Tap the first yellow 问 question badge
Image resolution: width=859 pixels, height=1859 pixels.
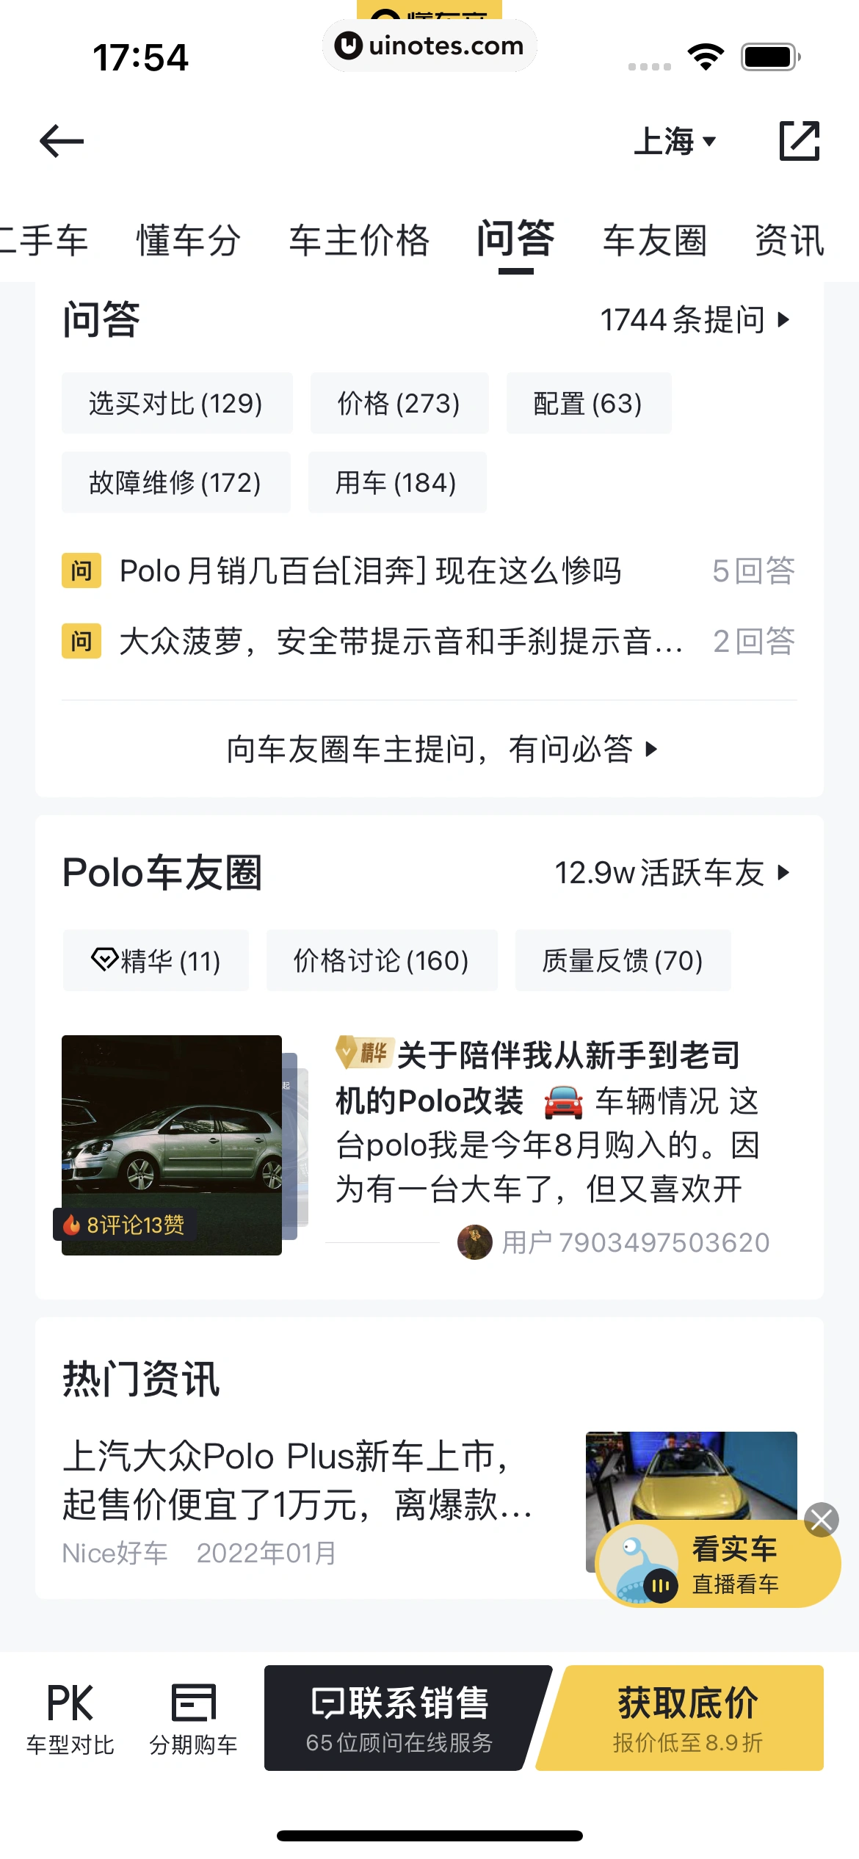click(81, 570)
